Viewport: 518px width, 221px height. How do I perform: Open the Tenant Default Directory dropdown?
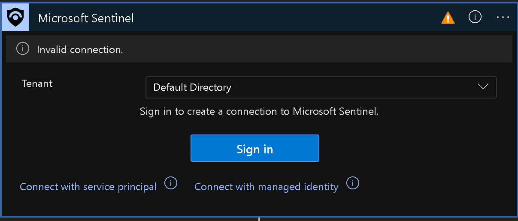tap(321, 87)
